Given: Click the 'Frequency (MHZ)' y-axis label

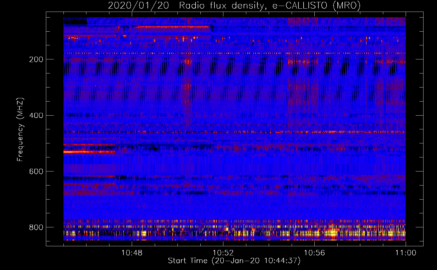Looking at the screenshot, I should click(x=20, y=129).
